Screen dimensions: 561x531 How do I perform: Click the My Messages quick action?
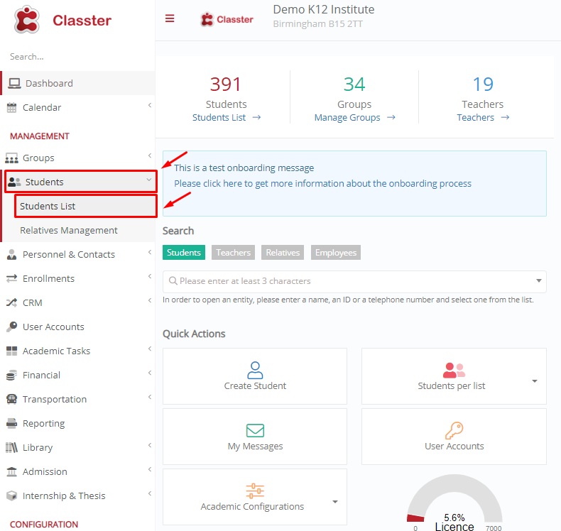tap(255, 437)
